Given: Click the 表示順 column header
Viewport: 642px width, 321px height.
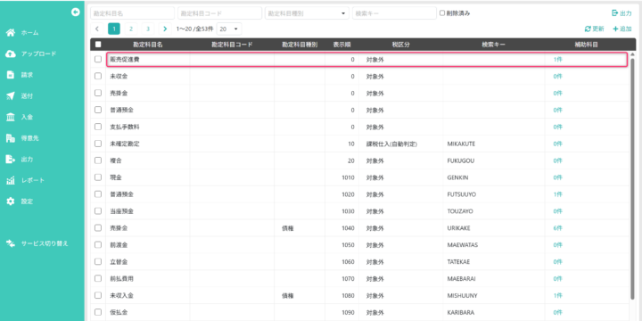Looking at the screenshot, I should [x=342, y=45].
